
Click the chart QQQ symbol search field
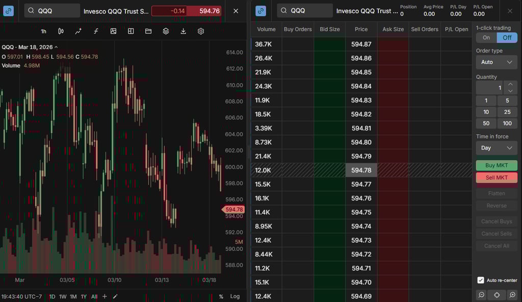click(52, 11)
